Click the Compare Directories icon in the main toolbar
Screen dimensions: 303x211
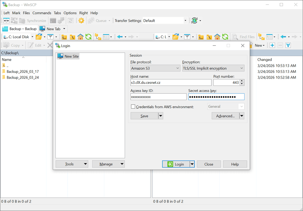click(x=6, y=21)
